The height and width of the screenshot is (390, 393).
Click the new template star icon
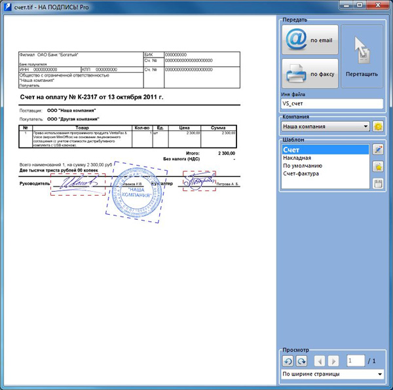coord(378,166)
